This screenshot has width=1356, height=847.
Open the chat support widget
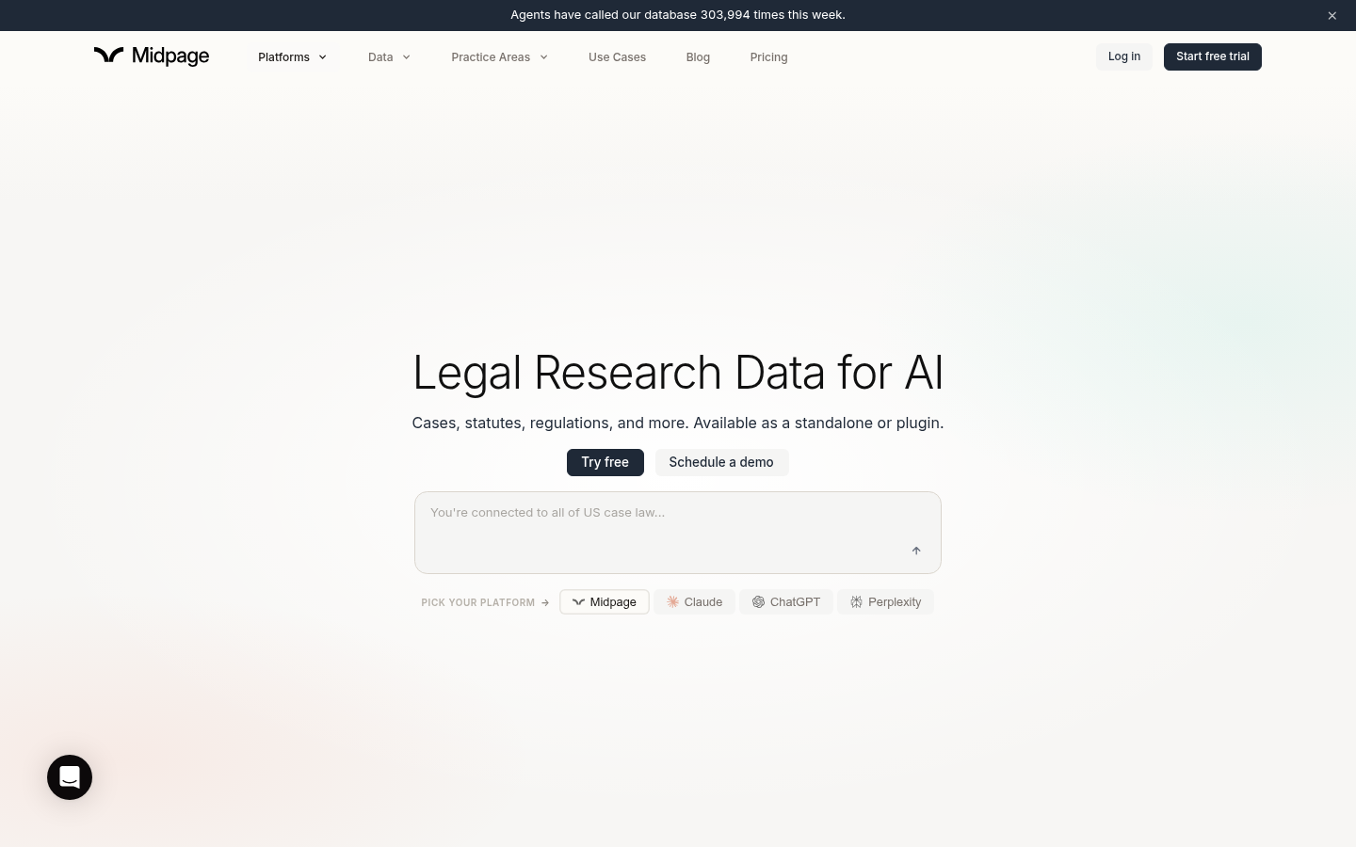tap(70, 777)
